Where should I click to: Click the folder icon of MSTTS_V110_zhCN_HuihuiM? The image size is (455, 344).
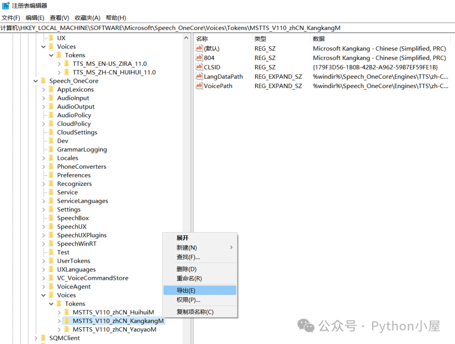[67, 312]
